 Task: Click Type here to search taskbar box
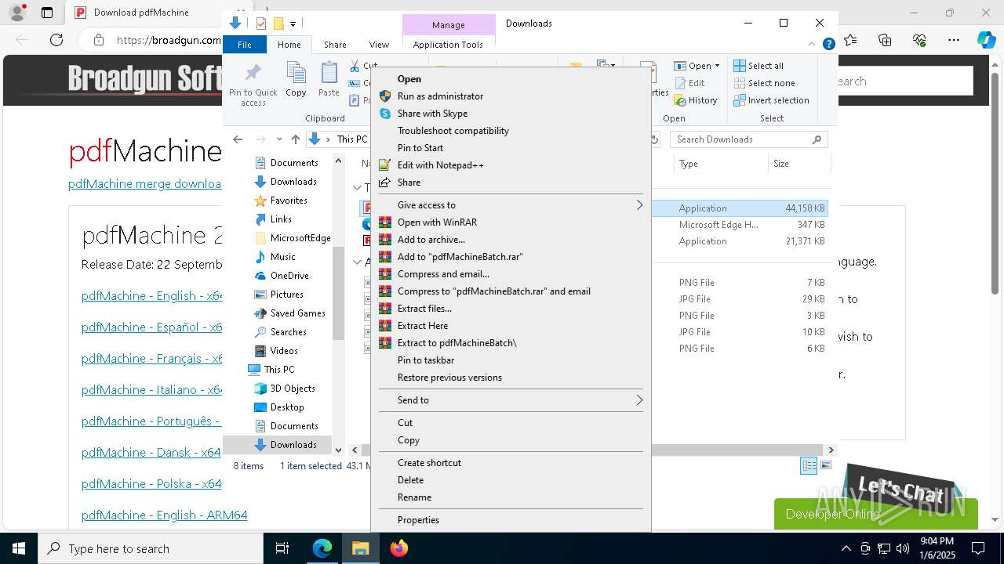(x=151, y=548)
